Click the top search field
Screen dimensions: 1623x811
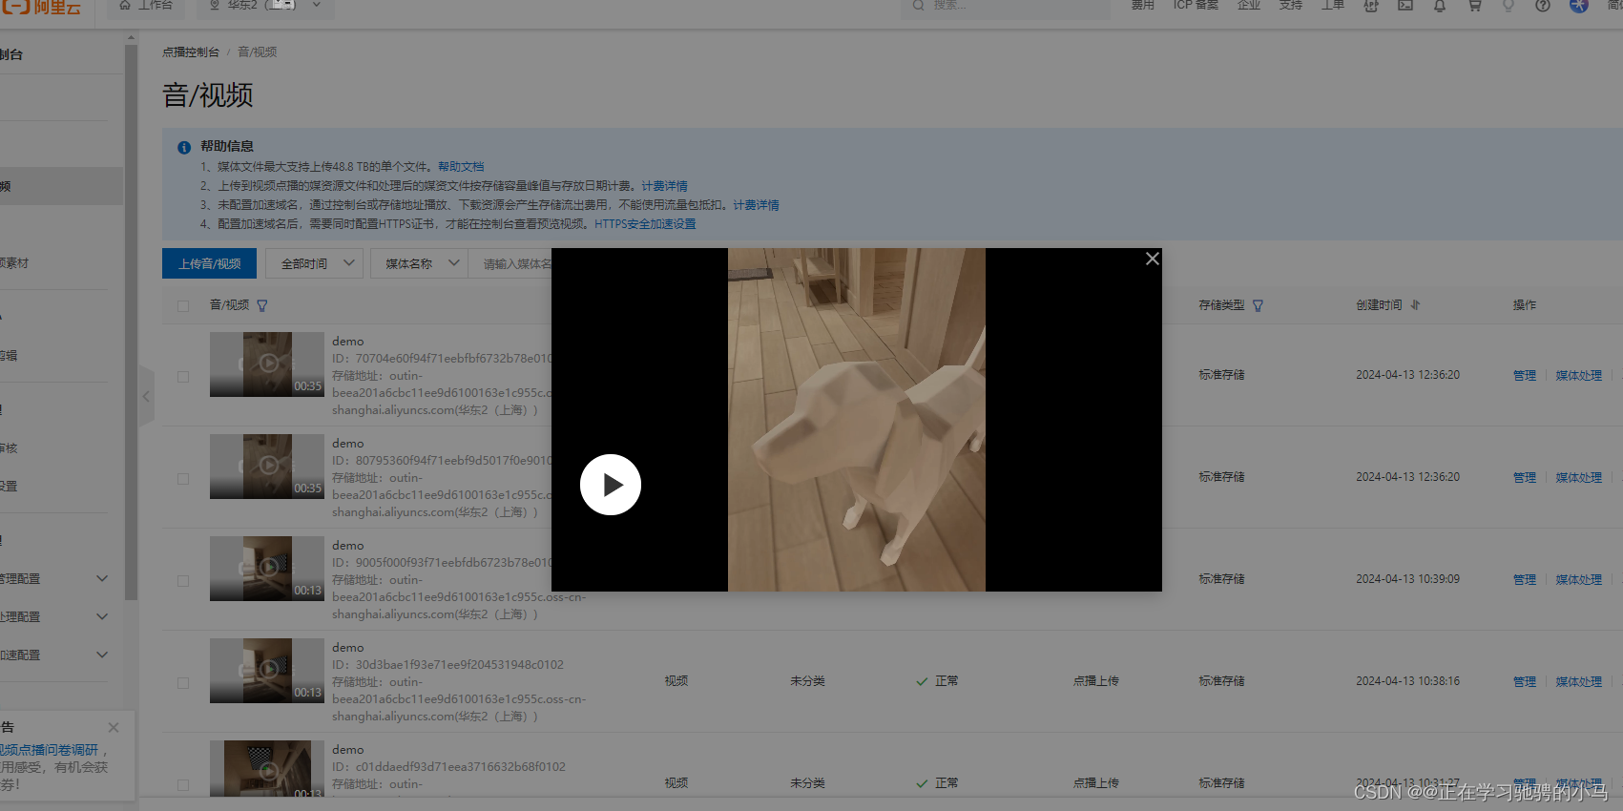pos(1006,7)
